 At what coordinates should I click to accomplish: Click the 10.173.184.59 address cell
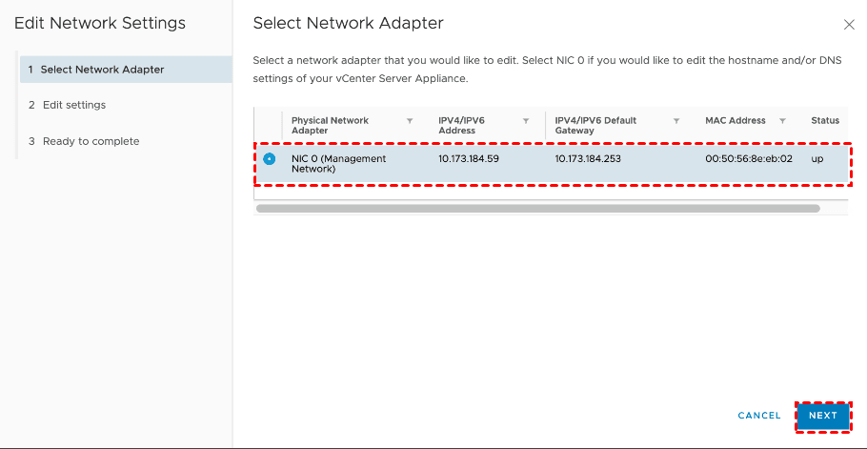pos(469,159)
